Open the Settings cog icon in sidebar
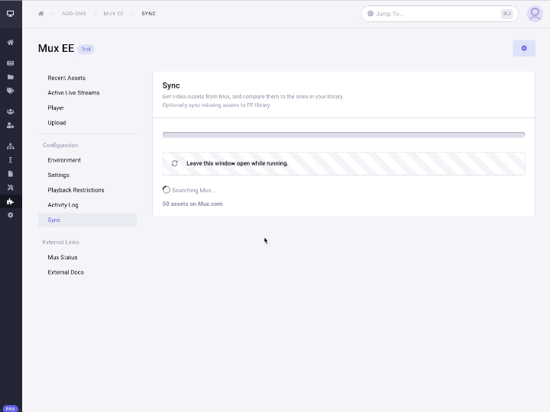The width and height of the screenshot is (550, 412). coord(11,215)
